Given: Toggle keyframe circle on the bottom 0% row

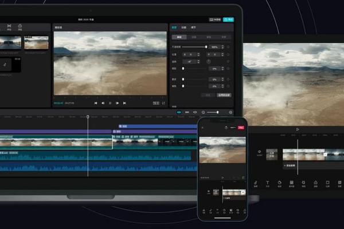Looking at the screenshot, I should click(x=228, y=86).
